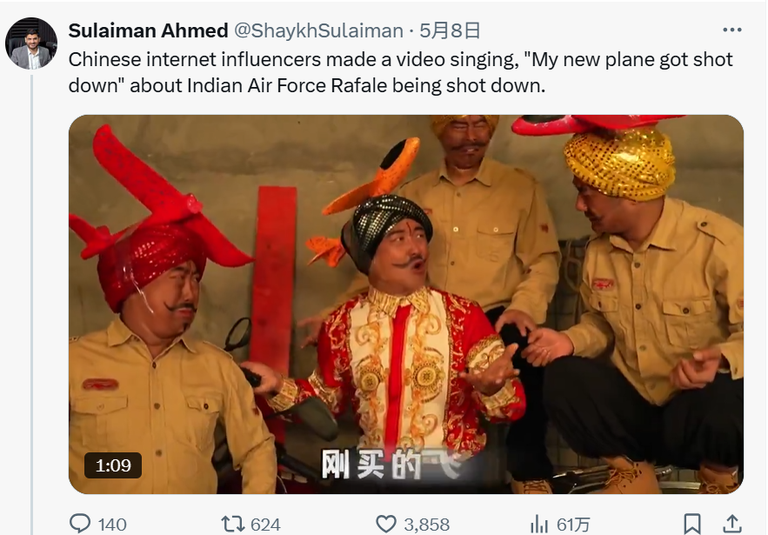Viewport: 768px width, 535px height.
Task: Click the 1:09 video duration badge
Action: pyautogui.click(x=113, y=465)
